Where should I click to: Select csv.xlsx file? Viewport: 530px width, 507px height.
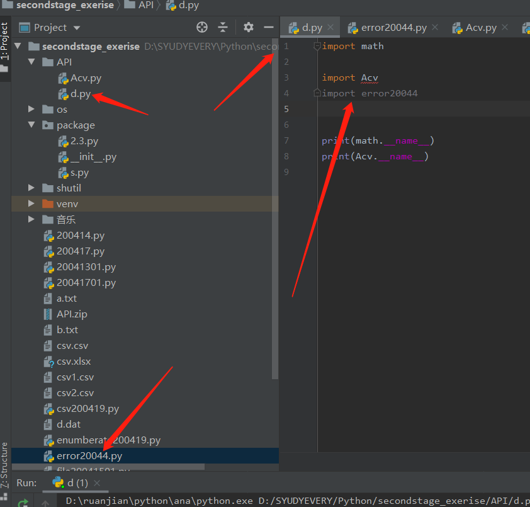pyautogui.click(x=67, y=362)
